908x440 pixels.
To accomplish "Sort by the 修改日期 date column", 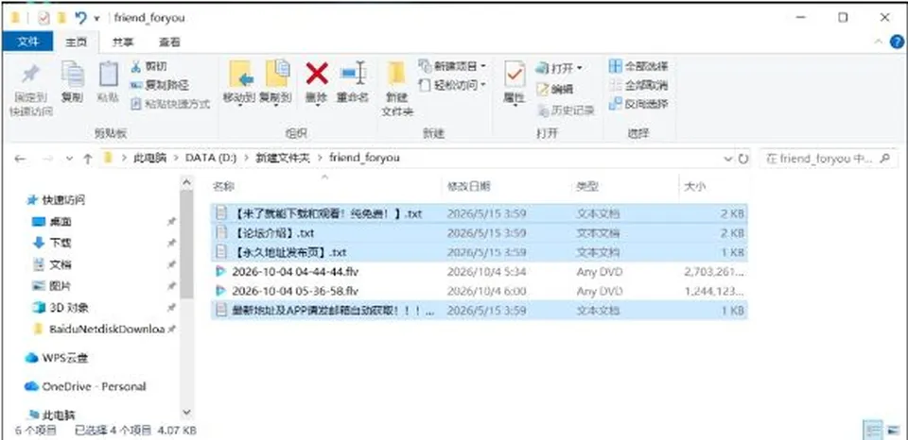I will coord(468,186).
